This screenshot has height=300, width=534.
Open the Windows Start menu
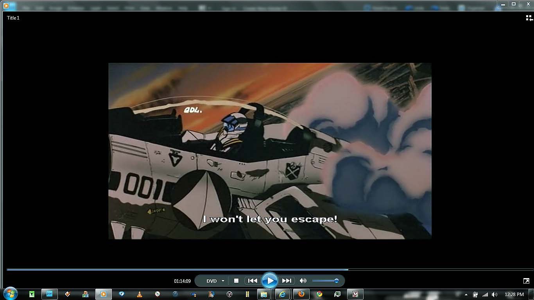point(10,294)
